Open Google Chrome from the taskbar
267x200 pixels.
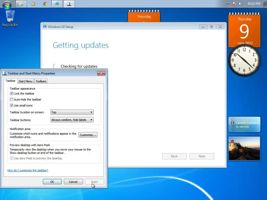pyautogui.click(x=45, y=4)
